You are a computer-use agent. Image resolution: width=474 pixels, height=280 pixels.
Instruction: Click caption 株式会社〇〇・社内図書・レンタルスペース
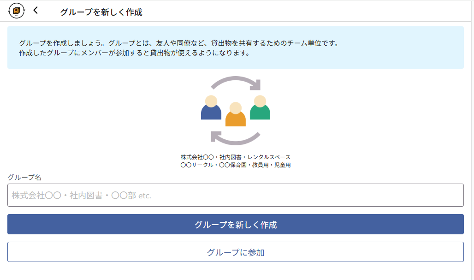coord(236,157)
